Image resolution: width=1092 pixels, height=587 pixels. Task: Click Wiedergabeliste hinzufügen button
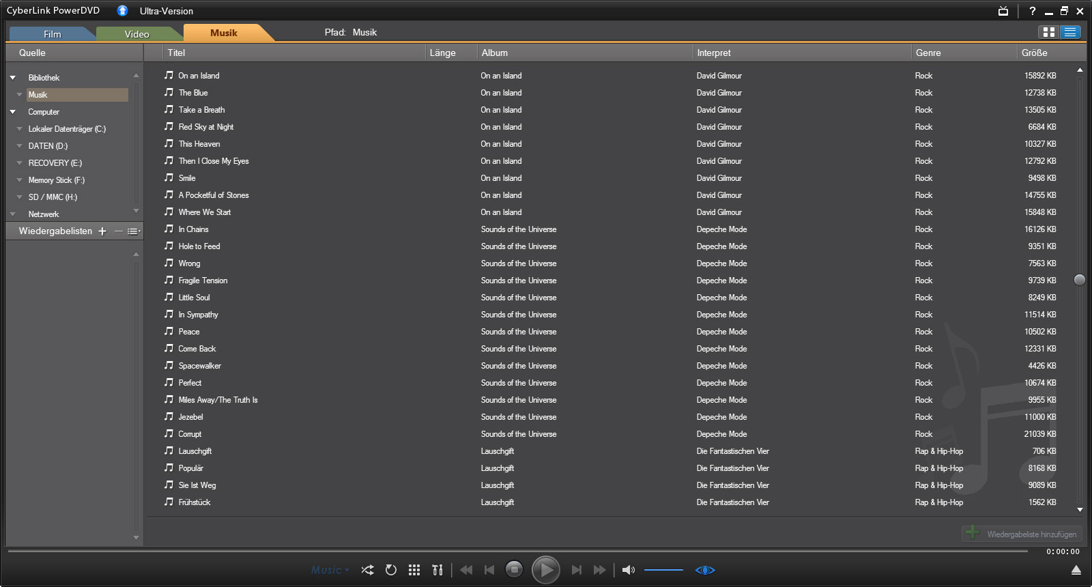[x=1022, y=534]
